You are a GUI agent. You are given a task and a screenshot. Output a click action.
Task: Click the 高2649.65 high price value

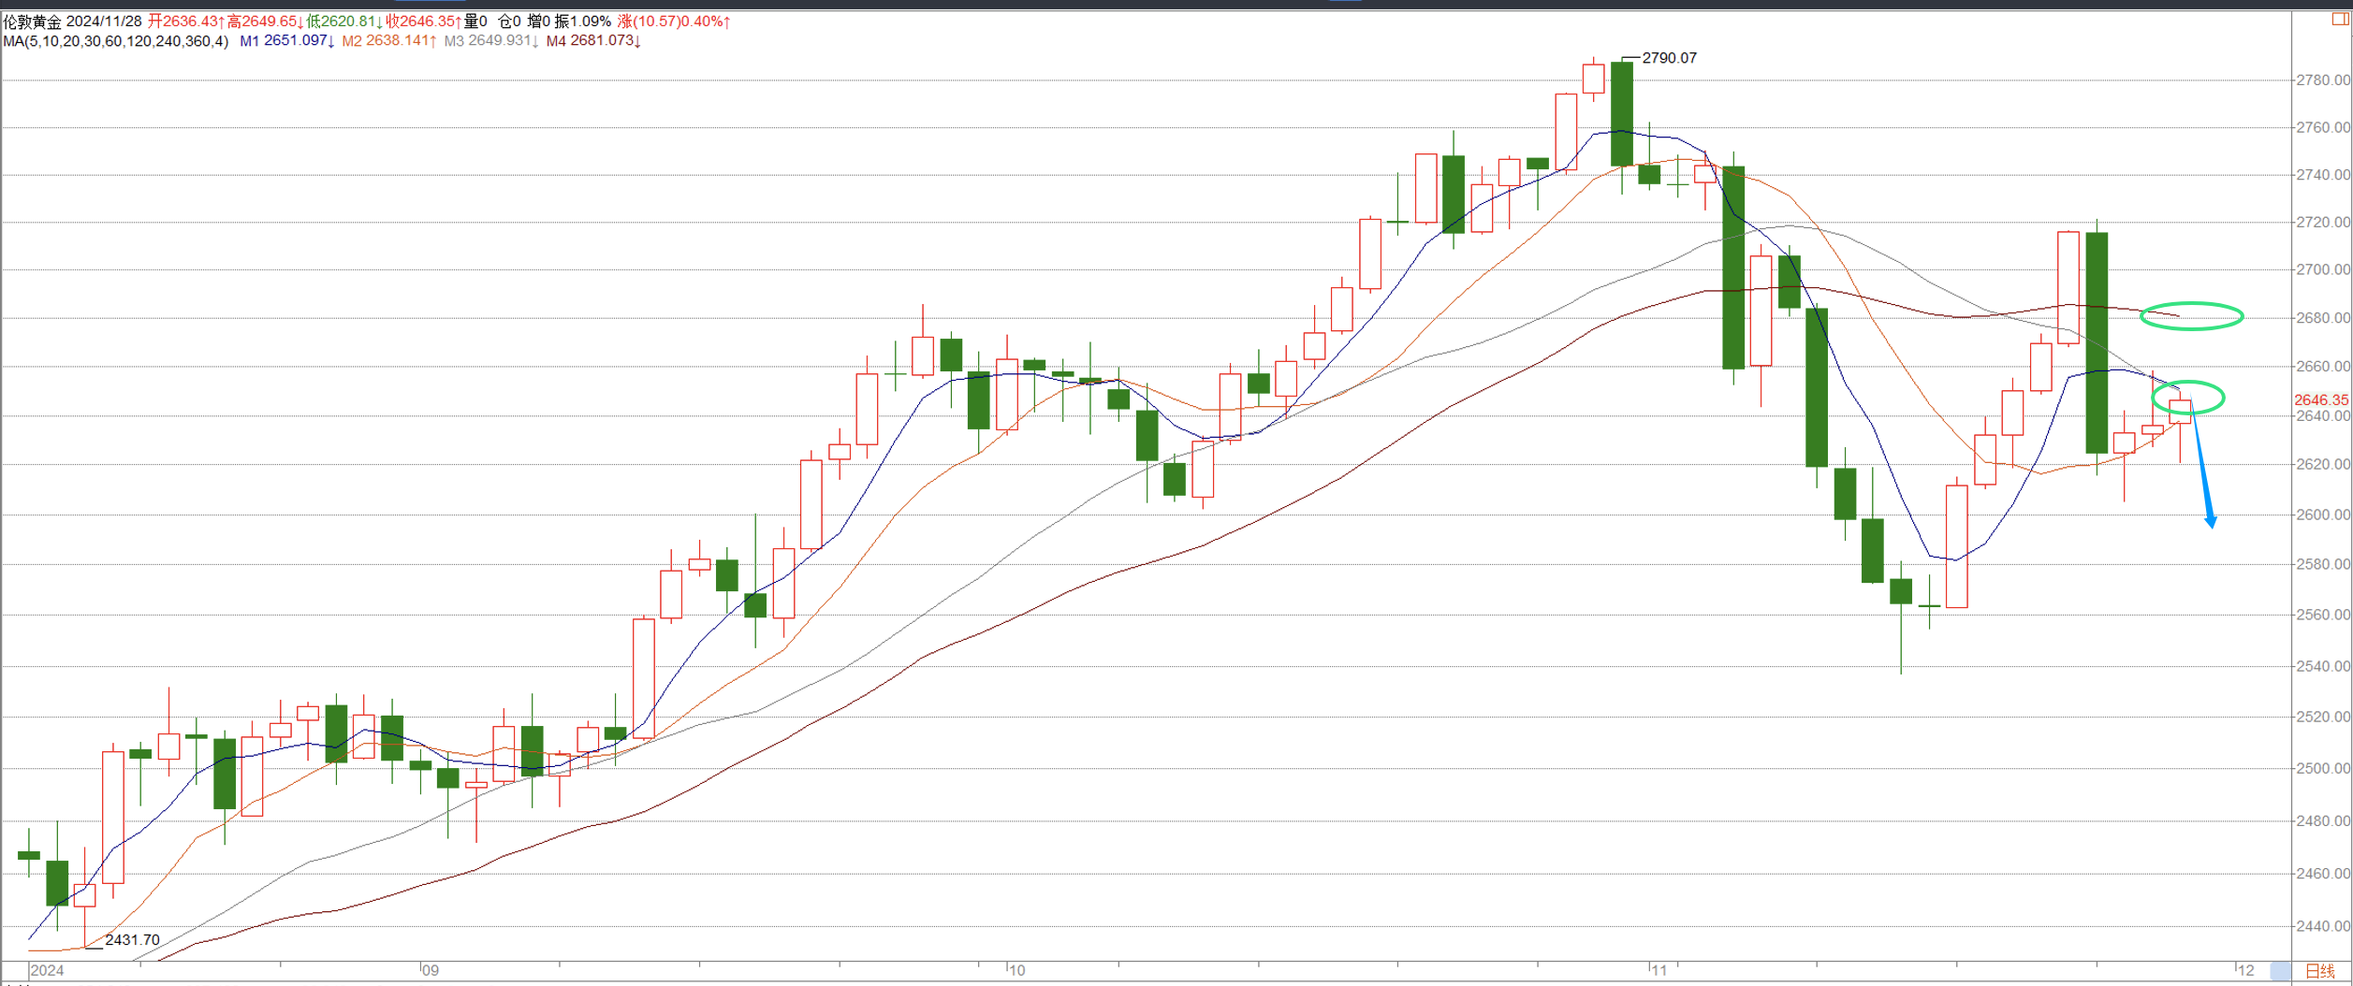pyautogui.click(x=265, y=22)
